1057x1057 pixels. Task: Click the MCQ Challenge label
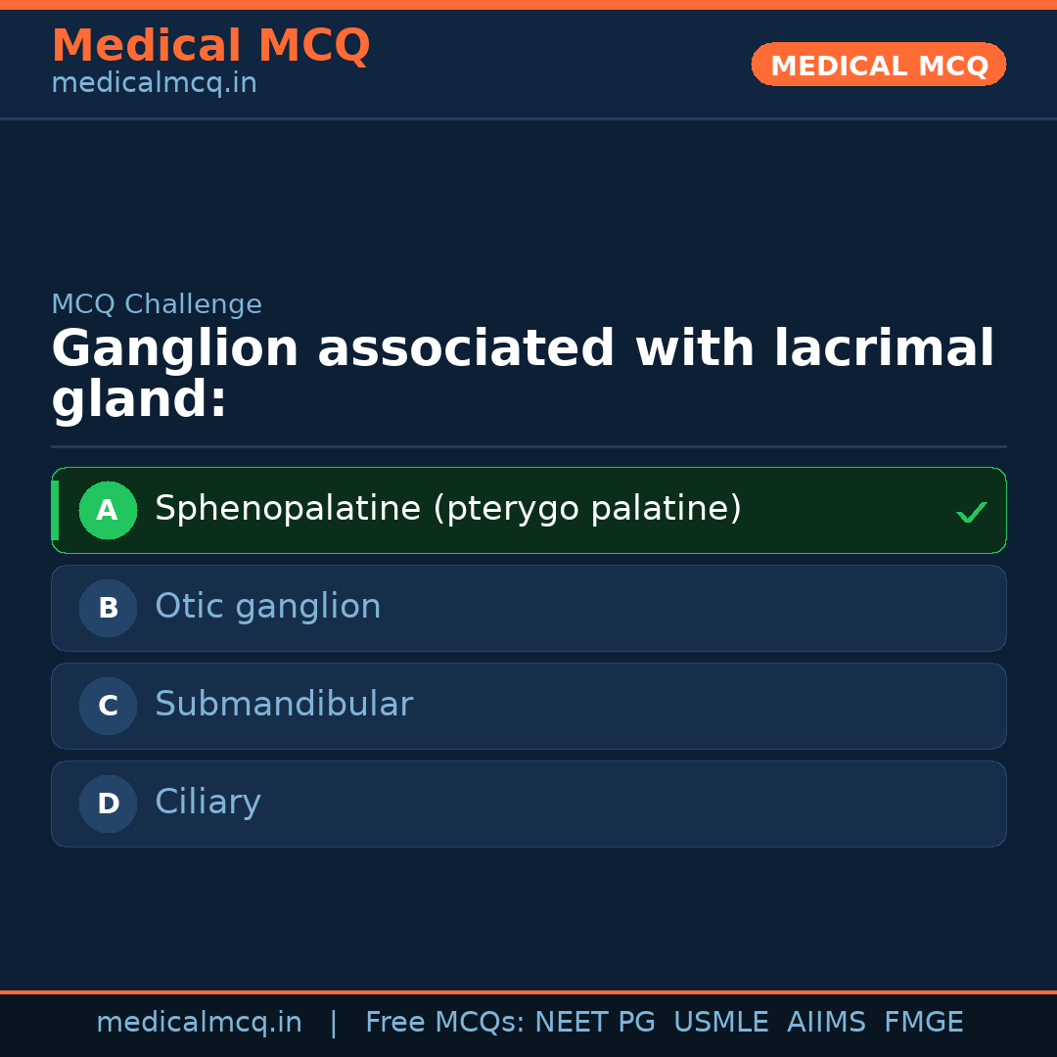click(x=157, y=305)
